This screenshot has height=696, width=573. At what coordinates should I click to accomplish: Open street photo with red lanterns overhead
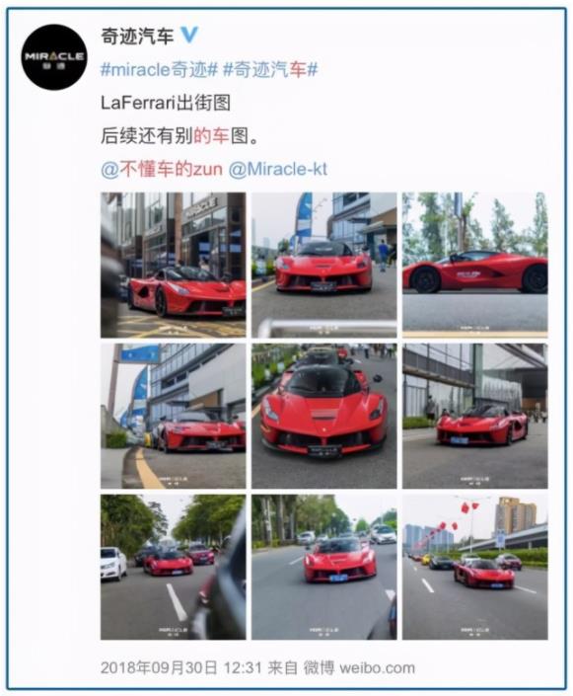point(475,568)
